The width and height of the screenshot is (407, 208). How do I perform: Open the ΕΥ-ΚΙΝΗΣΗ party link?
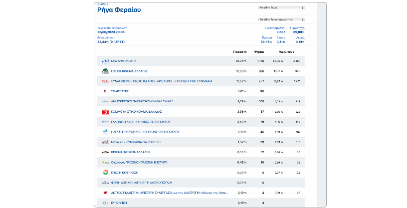(119, 203)
